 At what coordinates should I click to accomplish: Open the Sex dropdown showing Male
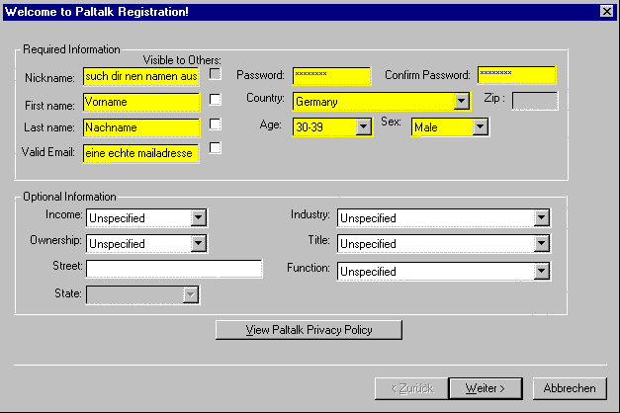(x=480, y=126)
